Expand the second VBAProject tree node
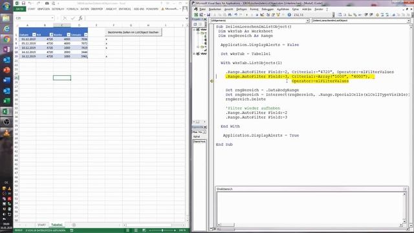This screenshot has width=414, height=233. (x=195, y=54)
